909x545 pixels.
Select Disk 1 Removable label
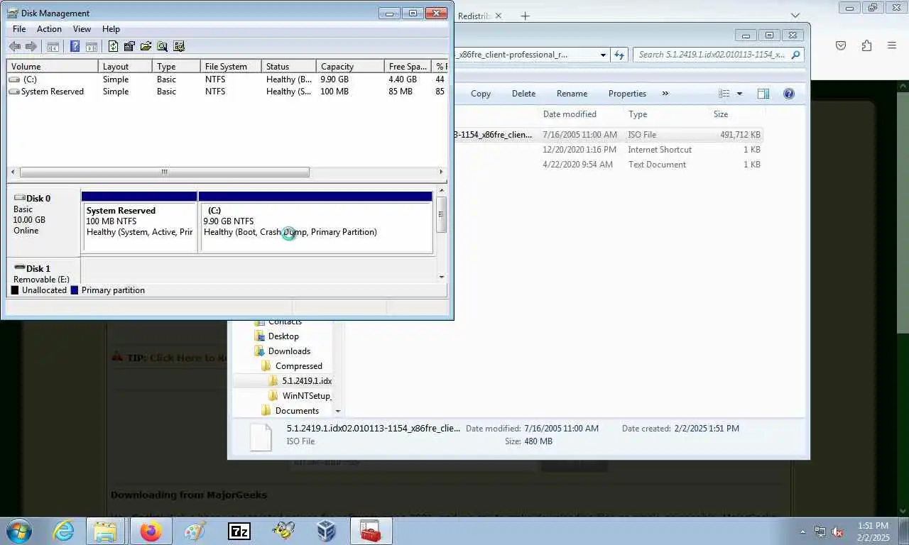tap(44, 272)
